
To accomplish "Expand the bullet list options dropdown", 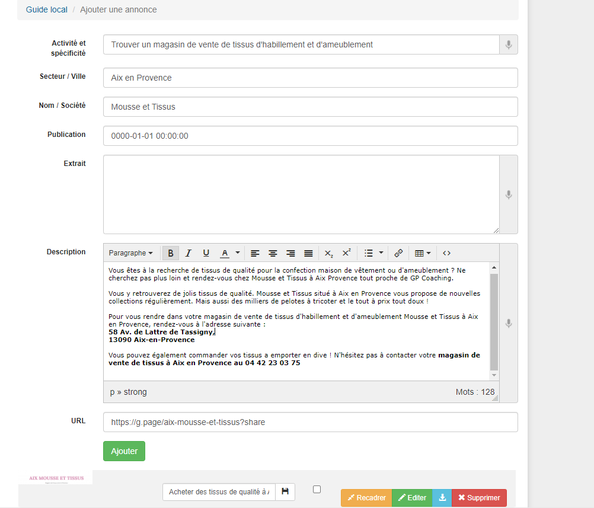I will click(x=381, y=253).
